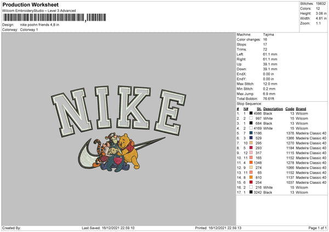Screen dimensions: 329x232
Task: Click the Color changes value 16
Action: tap(265, 39)
